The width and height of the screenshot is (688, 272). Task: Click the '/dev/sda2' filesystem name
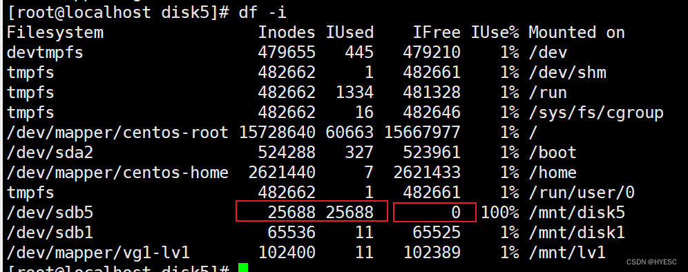click(50, 153)
